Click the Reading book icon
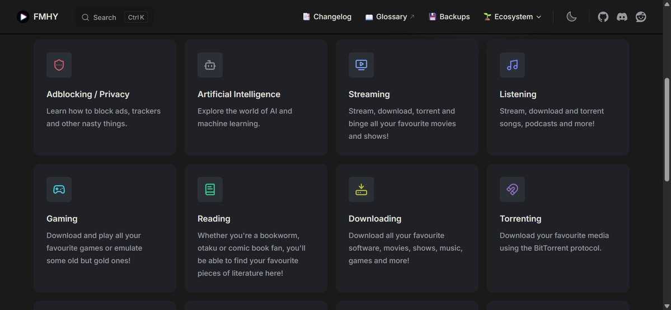 (x=210, y=189)
